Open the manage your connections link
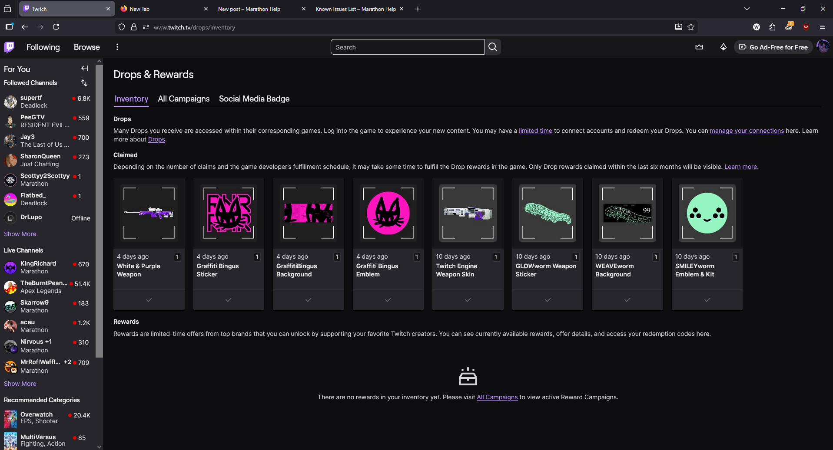 [x=747, y=131]
